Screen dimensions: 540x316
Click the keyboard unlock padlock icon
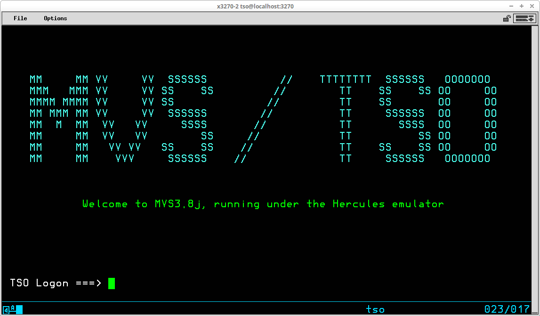[x=507, y=18]
